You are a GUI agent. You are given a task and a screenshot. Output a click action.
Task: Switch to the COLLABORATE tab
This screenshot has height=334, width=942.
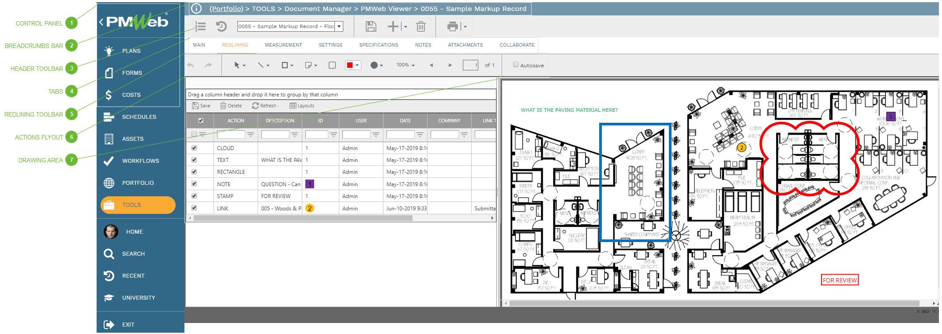517,45
